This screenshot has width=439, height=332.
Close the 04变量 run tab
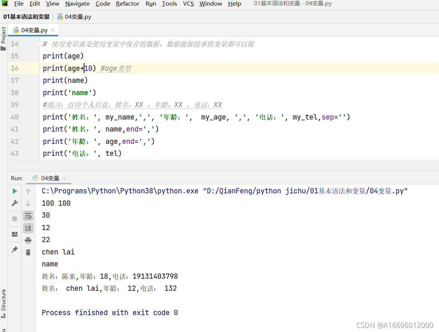(x=65, y=178)
